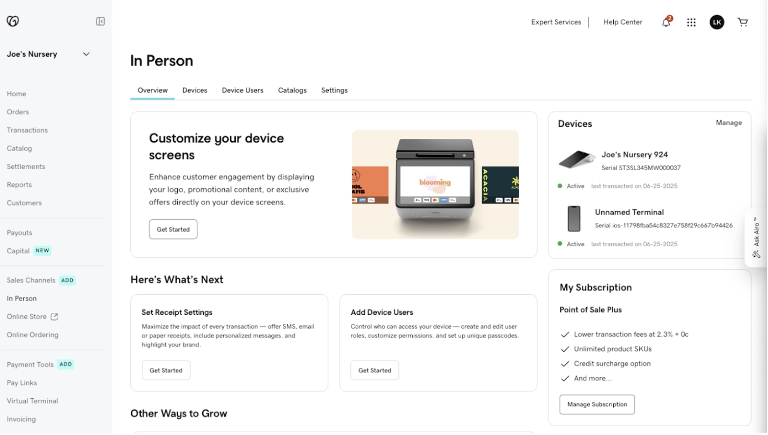The width and height of the screenshot is (768, 435).
Task: Open the shopping cart
Action: [744, 22]
